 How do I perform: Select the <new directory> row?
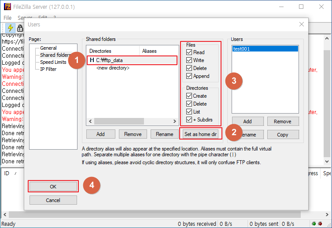click(113, 68)
